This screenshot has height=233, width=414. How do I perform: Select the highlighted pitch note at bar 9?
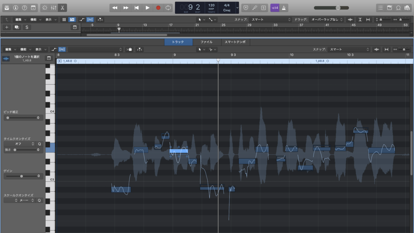pos(179,151)
